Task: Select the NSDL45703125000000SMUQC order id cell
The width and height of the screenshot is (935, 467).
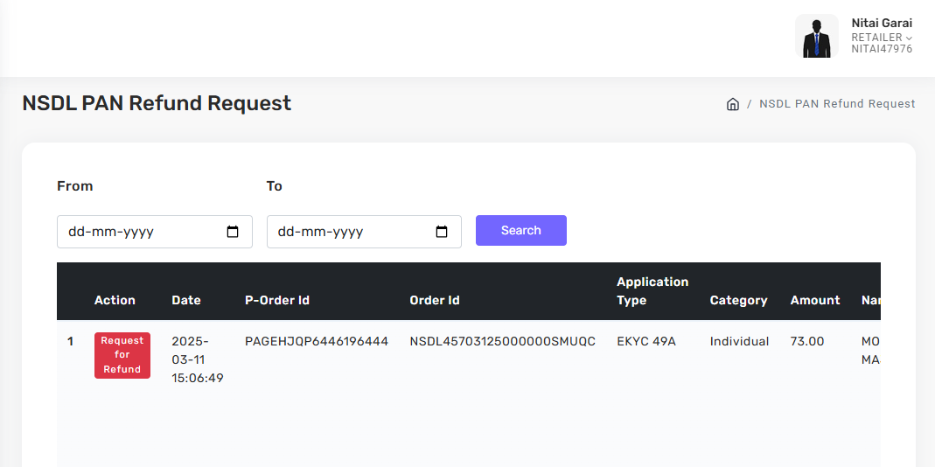Action: tap(503, 341)
